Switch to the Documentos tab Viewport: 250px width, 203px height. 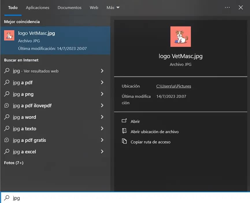click(69, 8)
